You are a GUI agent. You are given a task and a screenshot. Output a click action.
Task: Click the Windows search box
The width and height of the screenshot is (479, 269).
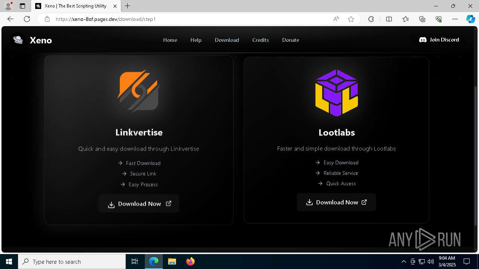(72, 262)
